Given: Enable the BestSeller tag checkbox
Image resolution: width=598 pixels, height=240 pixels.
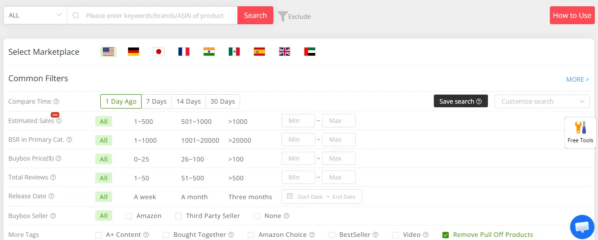Looking at the screenshot, I should pyautogui.click(x=332, y=235).
